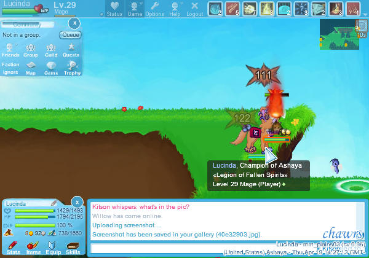Click the "Willow has come online." message
369x258 pixels.
coord(127,216)
